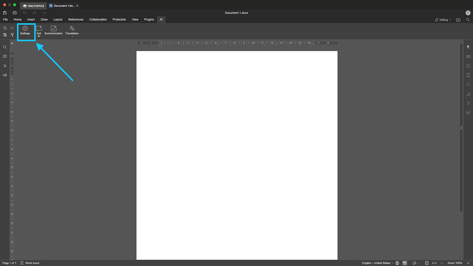
Task: Switch to the Home tab
Action: click(18, 20)
